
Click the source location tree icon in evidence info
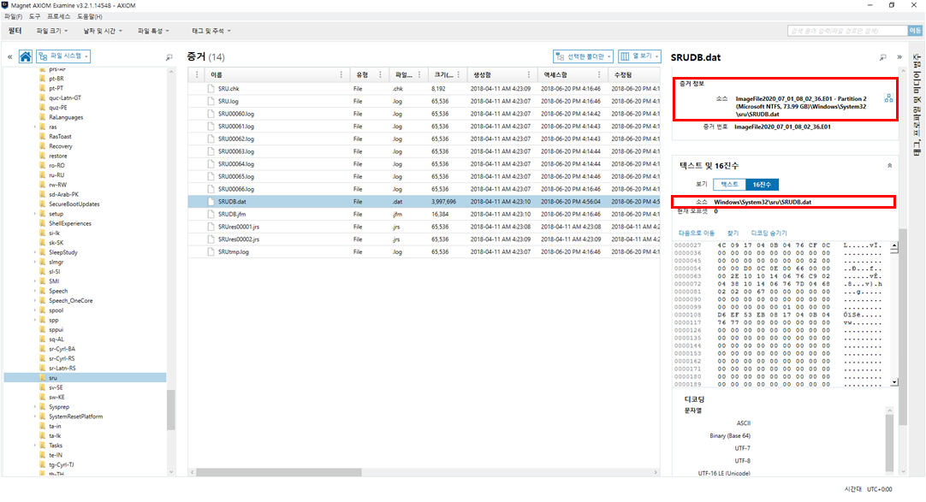[x=888, y=99]
